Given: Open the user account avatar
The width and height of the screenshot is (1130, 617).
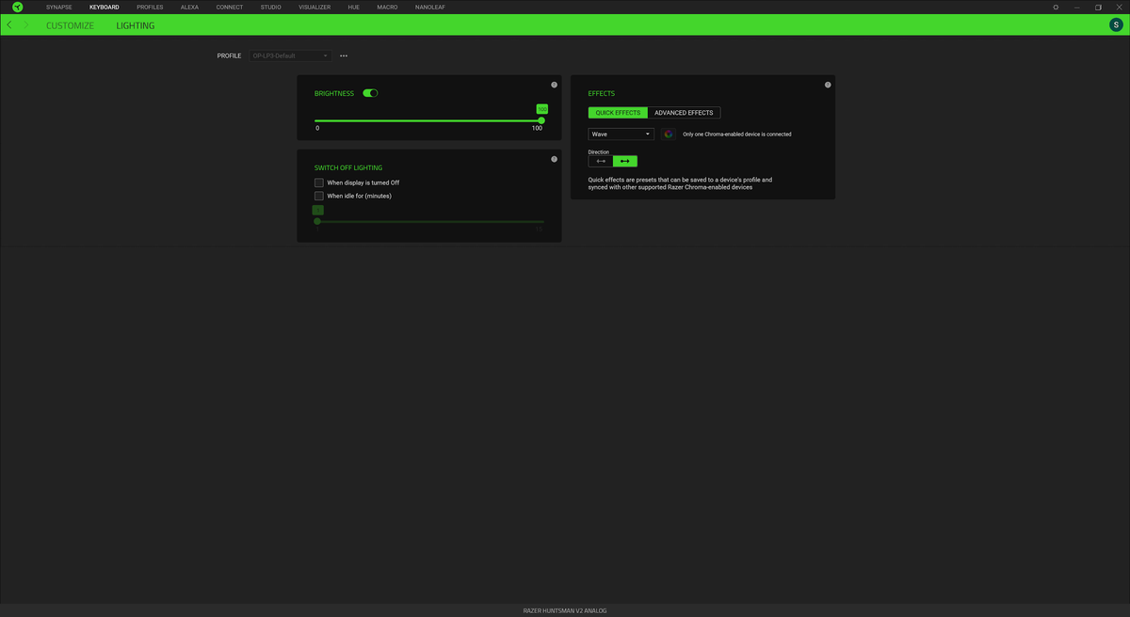Looking at the screenshot, I should click(x=1116, y=25).
